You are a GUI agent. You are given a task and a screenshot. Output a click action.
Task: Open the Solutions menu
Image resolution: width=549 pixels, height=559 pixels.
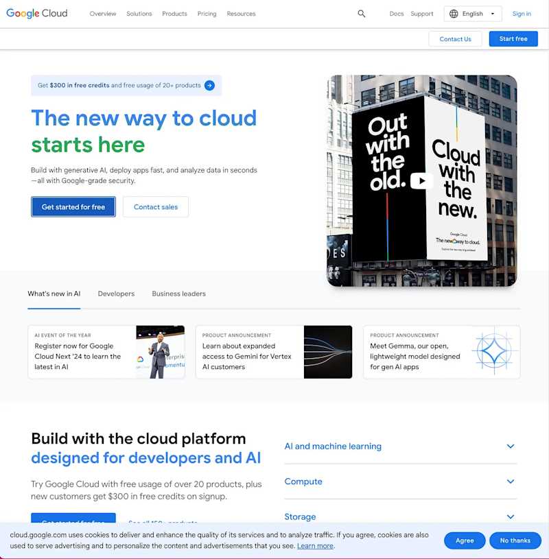click(139, 14)
